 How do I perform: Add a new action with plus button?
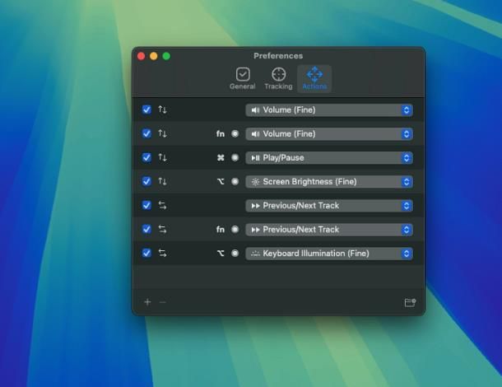[147, 302]
